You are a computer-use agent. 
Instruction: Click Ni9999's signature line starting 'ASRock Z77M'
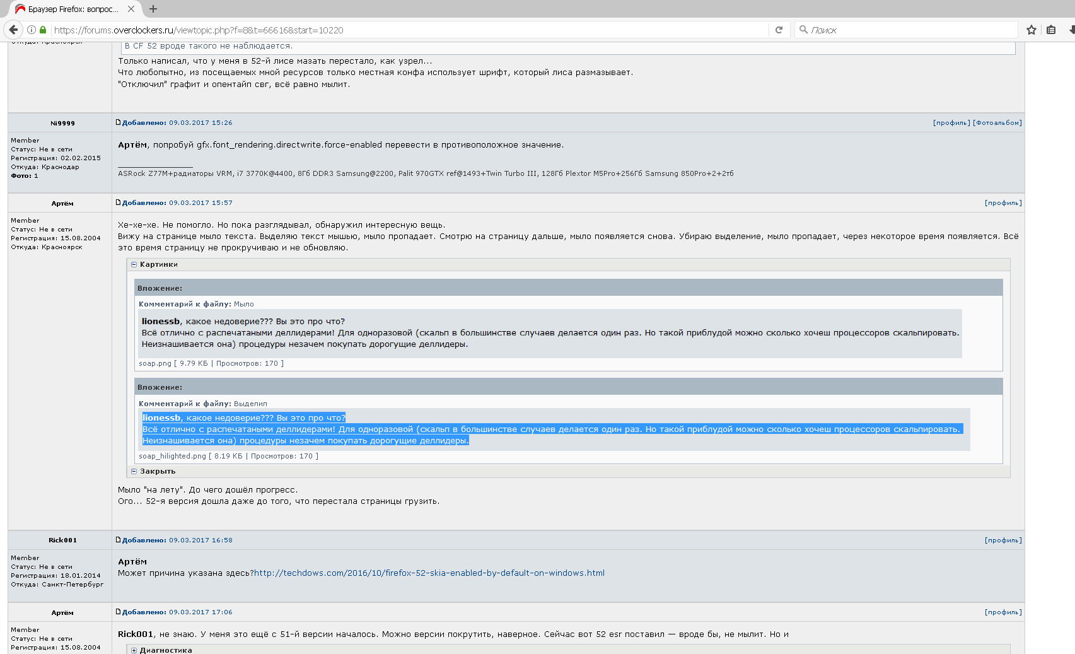(426, 174)
